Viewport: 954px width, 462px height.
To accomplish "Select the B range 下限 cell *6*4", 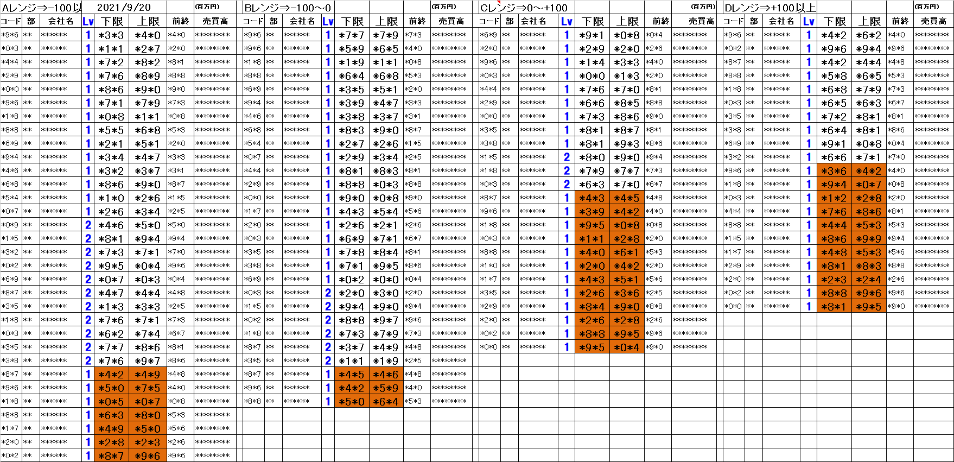I will point(352,75).
